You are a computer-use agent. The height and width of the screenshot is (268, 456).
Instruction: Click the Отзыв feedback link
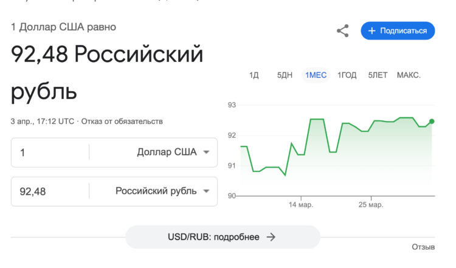tap(423, 247)
